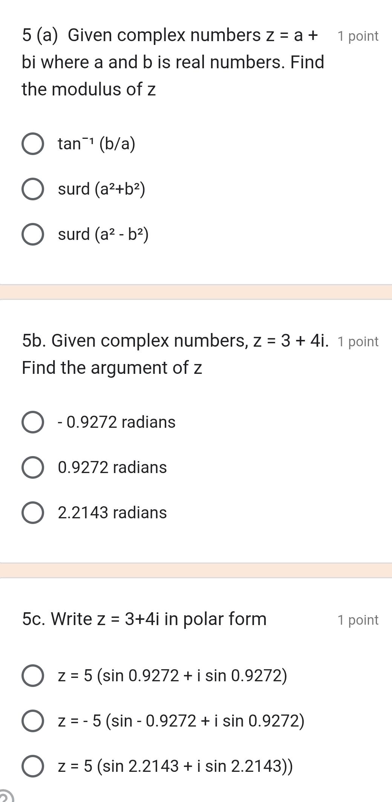The image size is (392, 802).
Task: Click the question 5 (a) modulus heading text
Action: (x=170, y=62)
